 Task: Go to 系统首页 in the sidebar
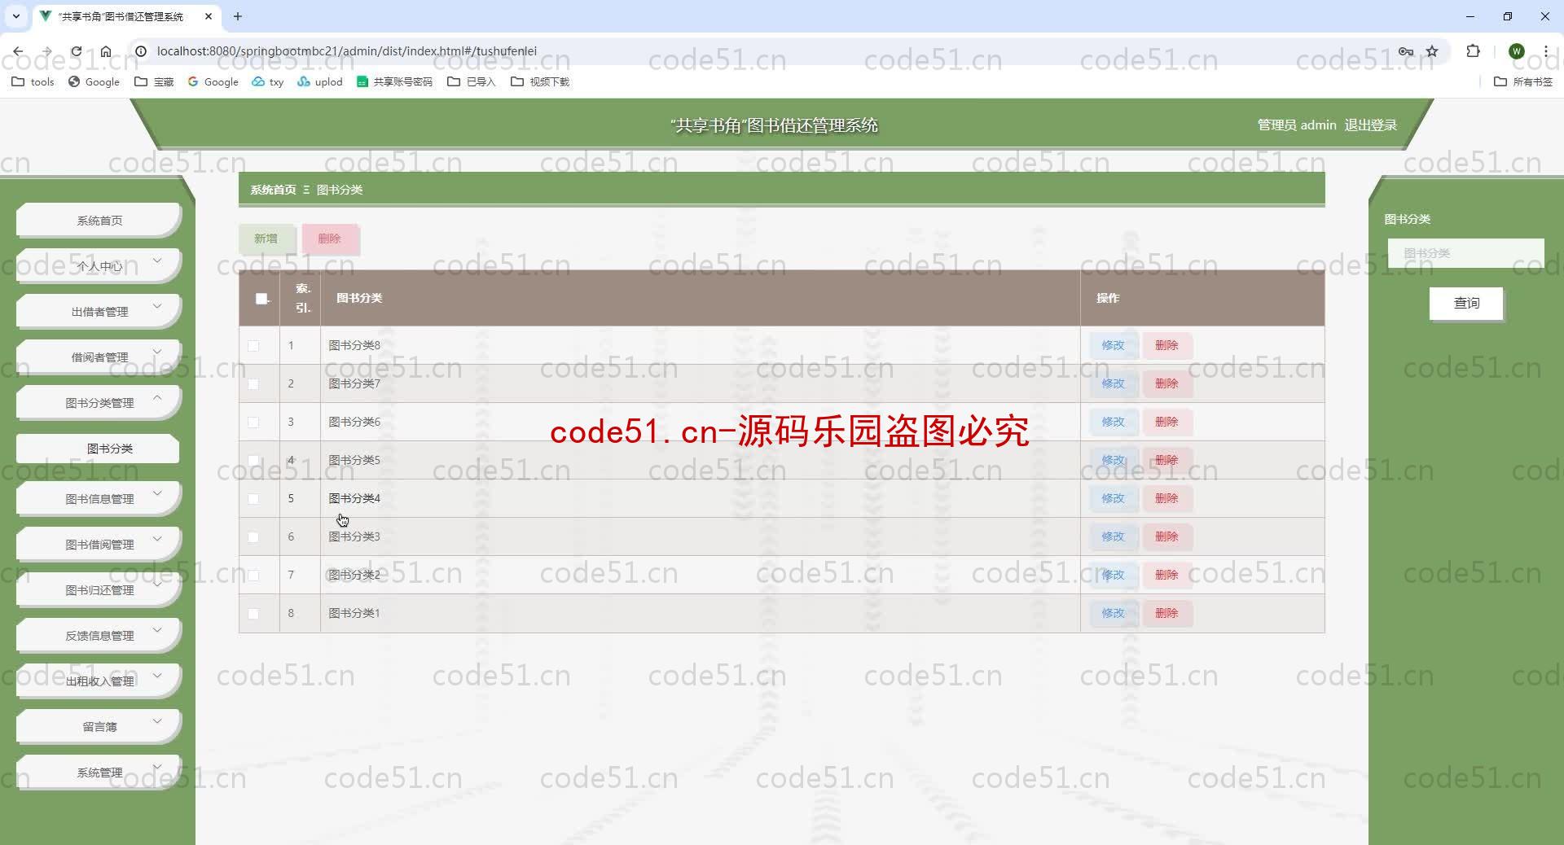coord(98,220)
